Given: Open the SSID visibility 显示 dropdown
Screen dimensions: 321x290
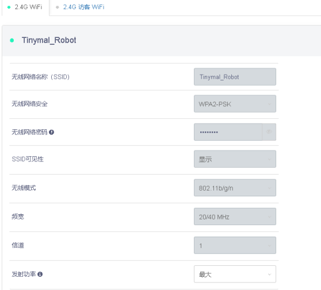Looking at the screenshot, I should [x=235, y=159].
